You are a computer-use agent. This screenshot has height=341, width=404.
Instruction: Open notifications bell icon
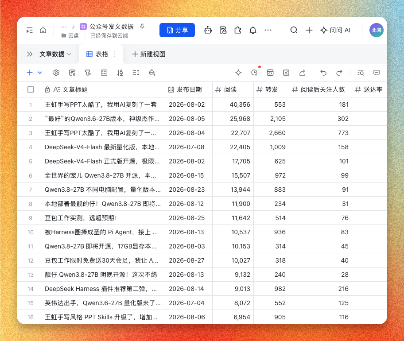point(253,30)
